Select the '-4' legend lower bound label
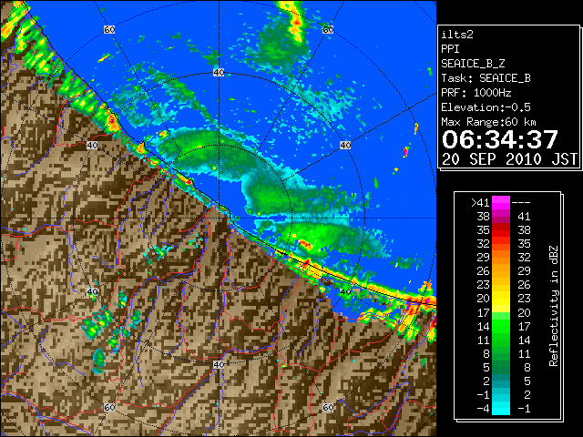The width and height of the screenshot is (583, 437). [483, 409]
